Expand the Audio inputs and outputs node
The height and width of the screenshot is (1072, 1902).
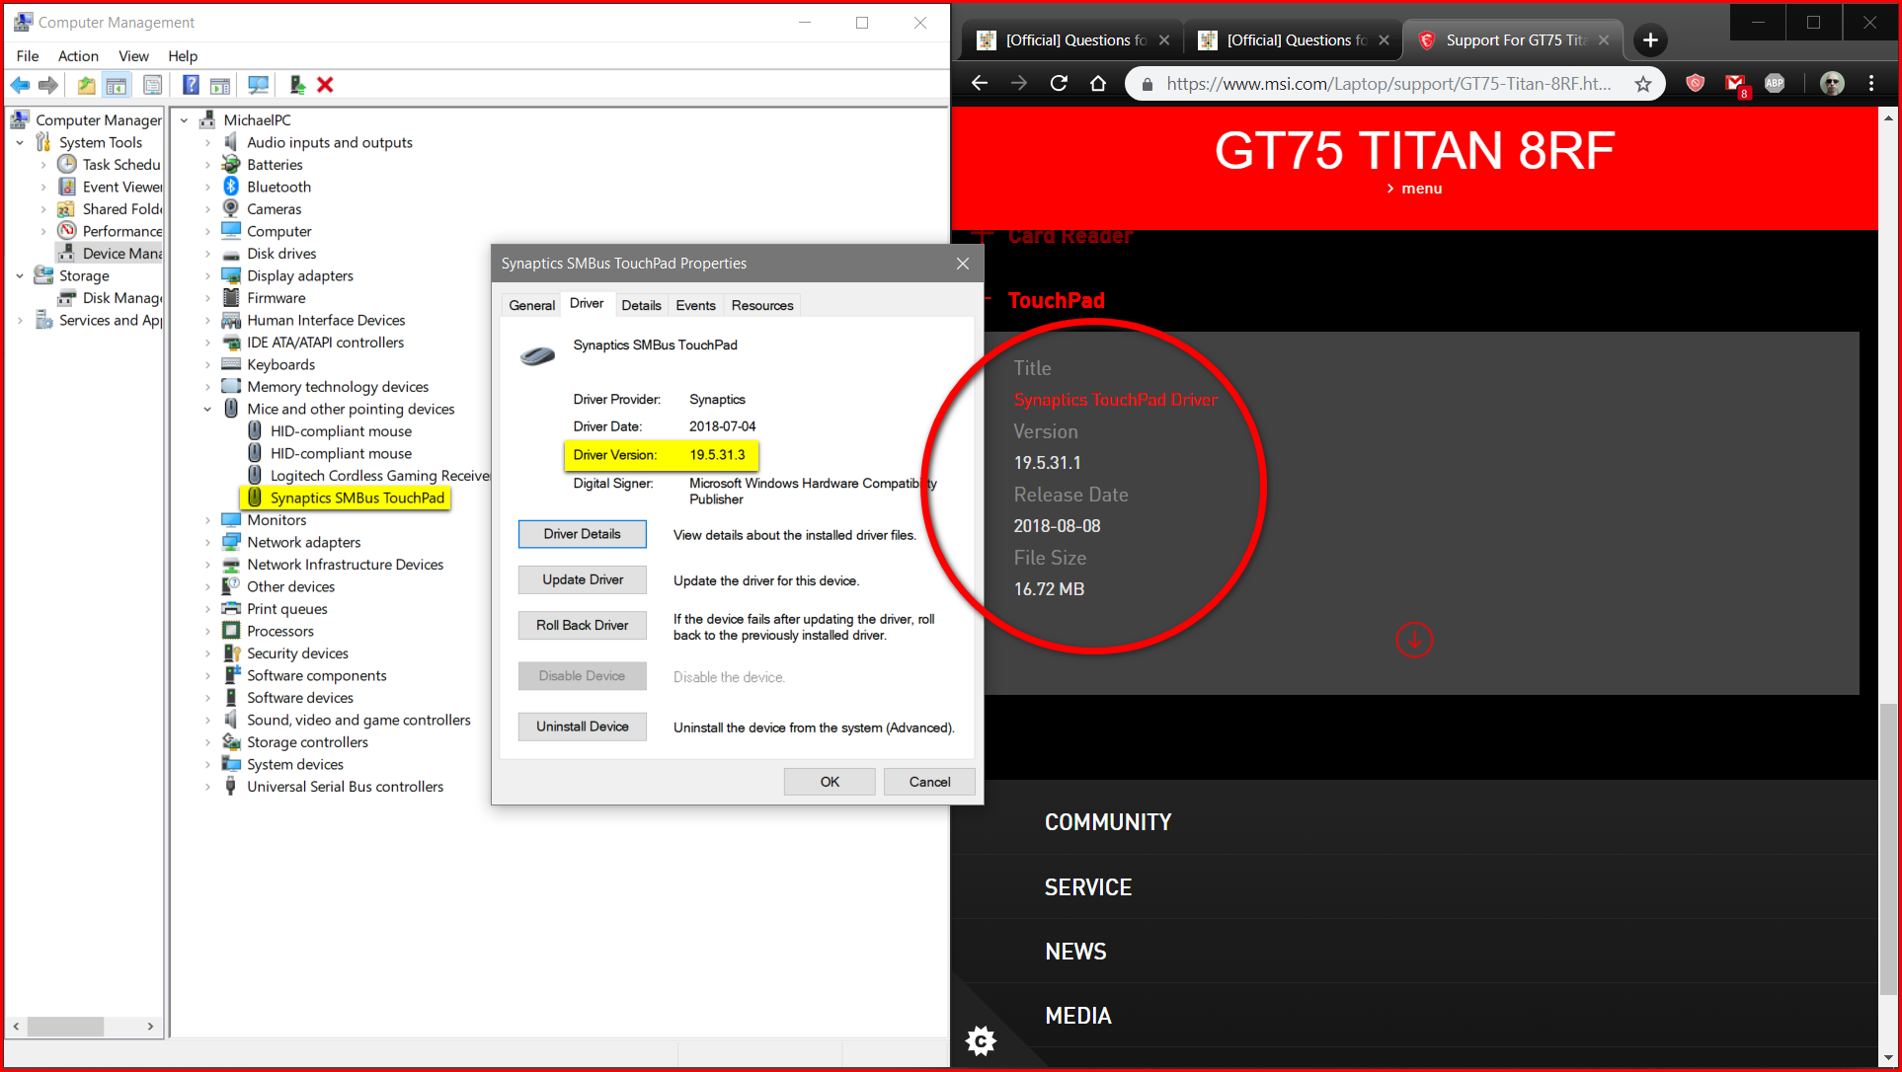tap(207, 142)
